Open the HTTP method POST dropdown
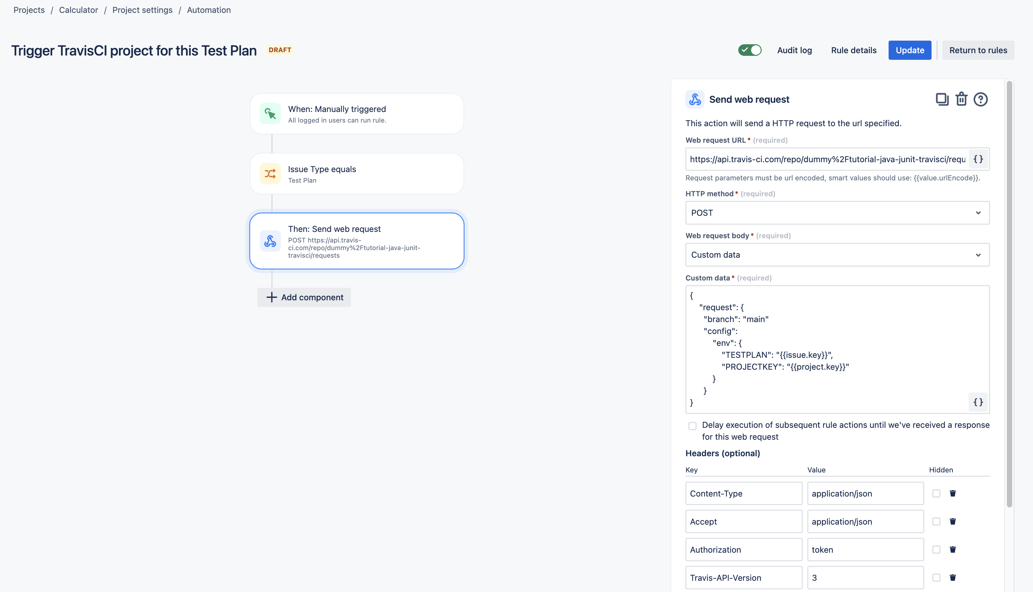This screenshot has width=1033, height=592. (837, 213)
